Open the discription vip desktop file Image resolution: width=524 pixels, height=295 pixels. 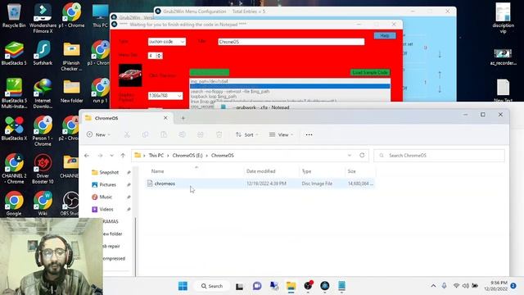tap(503, 18)
